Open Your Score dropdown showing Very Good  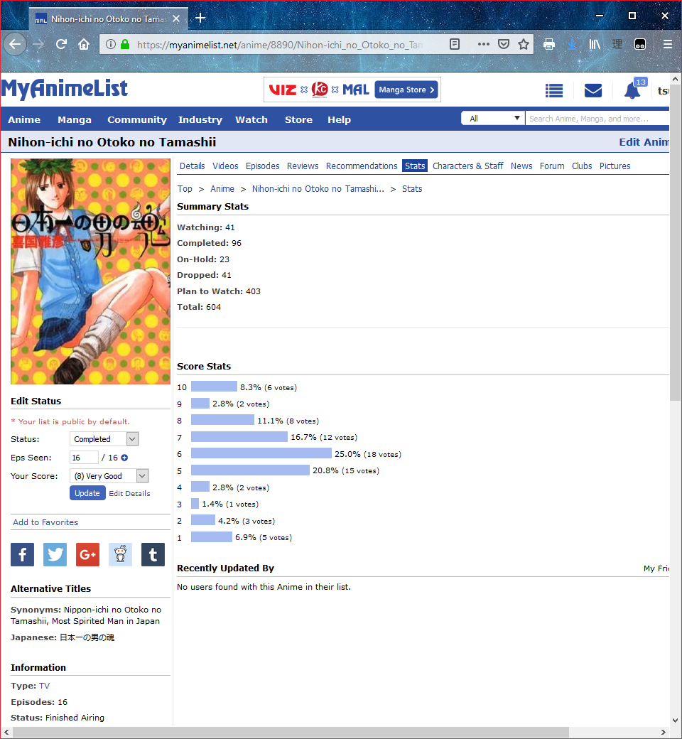(109, 476)
